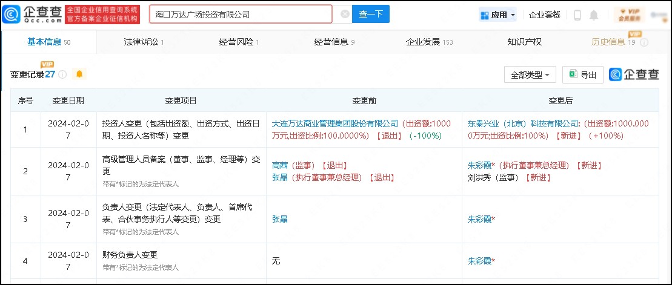The image size is (672, 285).
Task: Open 大连万达商业管理集团股份有限公司 company link
Action: [336, 123]
